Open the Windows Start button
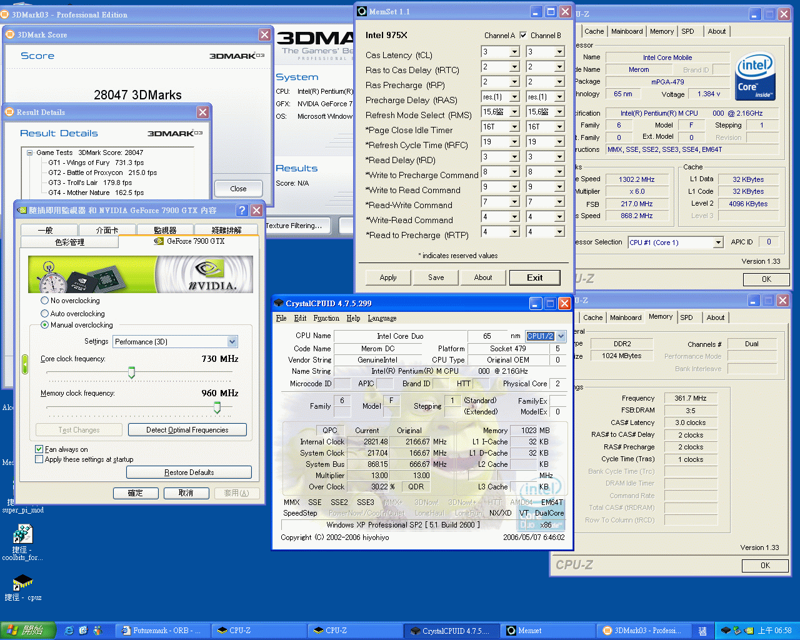This screenshot has width=800, height=640. [28, 631]
